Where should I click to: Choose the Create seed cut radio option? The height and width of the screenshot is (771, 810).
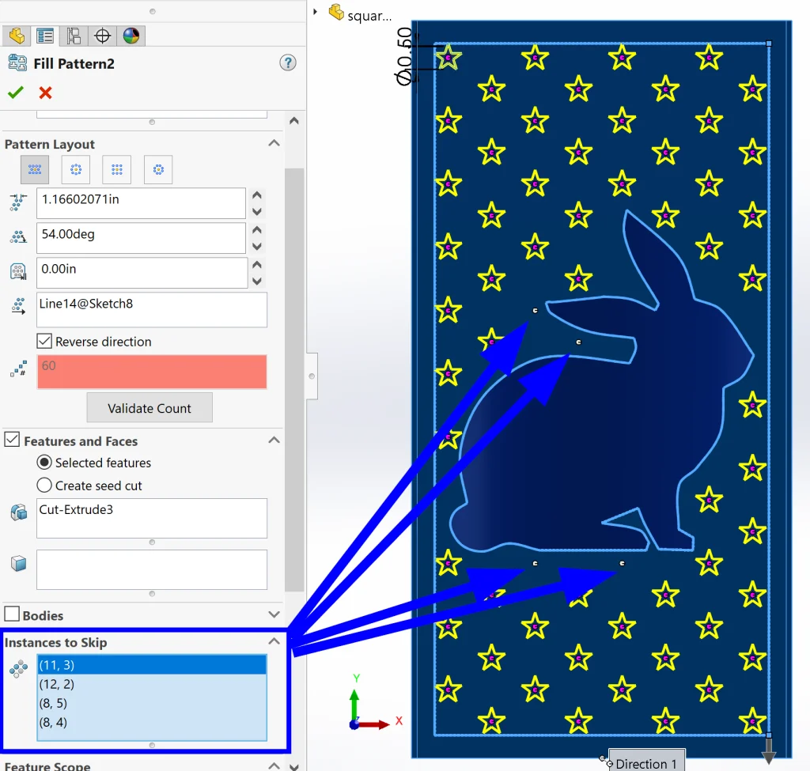pos(44,485)
